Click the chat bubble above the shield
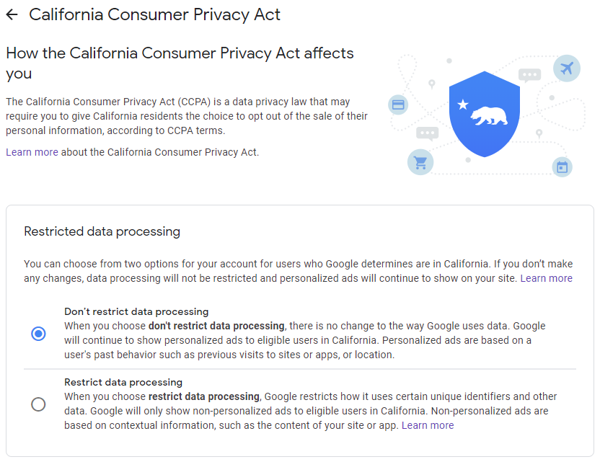The image size is (600, 462). pos(529,74)
